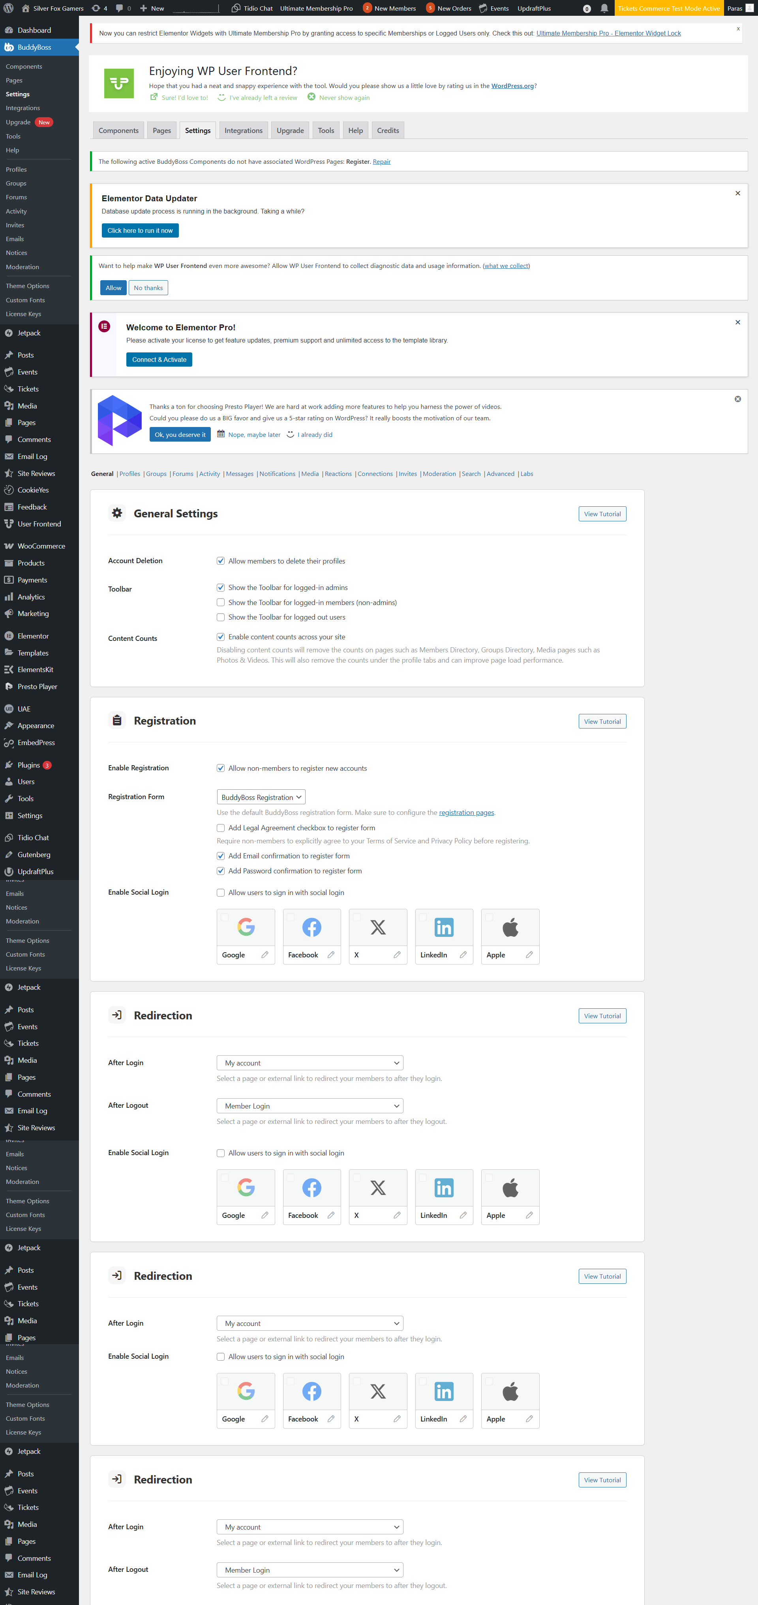Open Ultimate Membership Pro admin bar menu
The width and height of the screenshot is (758, 1605).
[316, 8]
